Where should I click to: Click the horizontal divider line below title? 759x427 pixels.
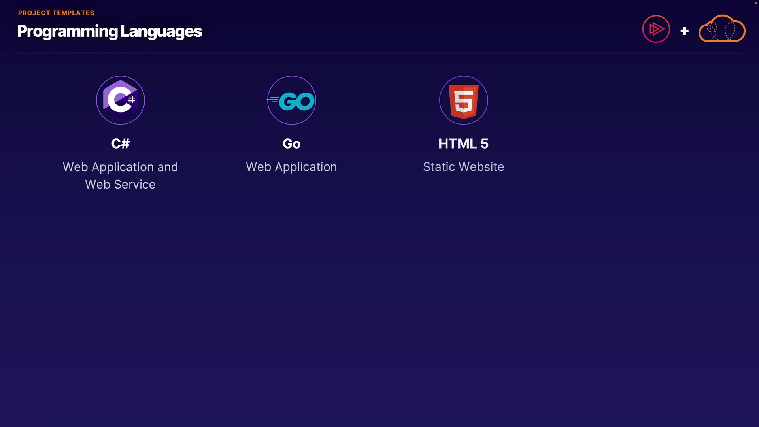coord(379,53)
